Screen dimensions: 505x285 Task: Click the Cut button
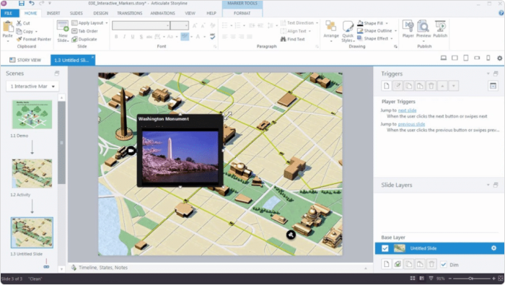23,23
